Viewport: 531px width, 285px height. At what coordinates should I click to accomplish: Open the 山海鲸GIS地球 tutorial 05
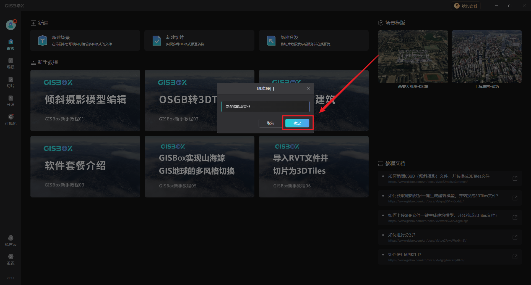point(199,167)
